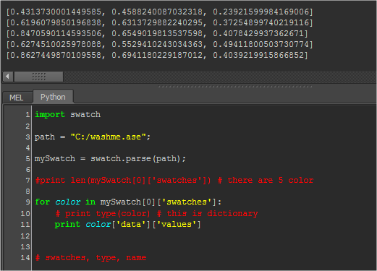Click output line starting 0.6196079850196838
Screen dimensions: 377x271
pos(159,22)
